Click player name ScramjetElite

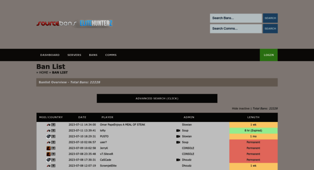click(x=108, y=166)
